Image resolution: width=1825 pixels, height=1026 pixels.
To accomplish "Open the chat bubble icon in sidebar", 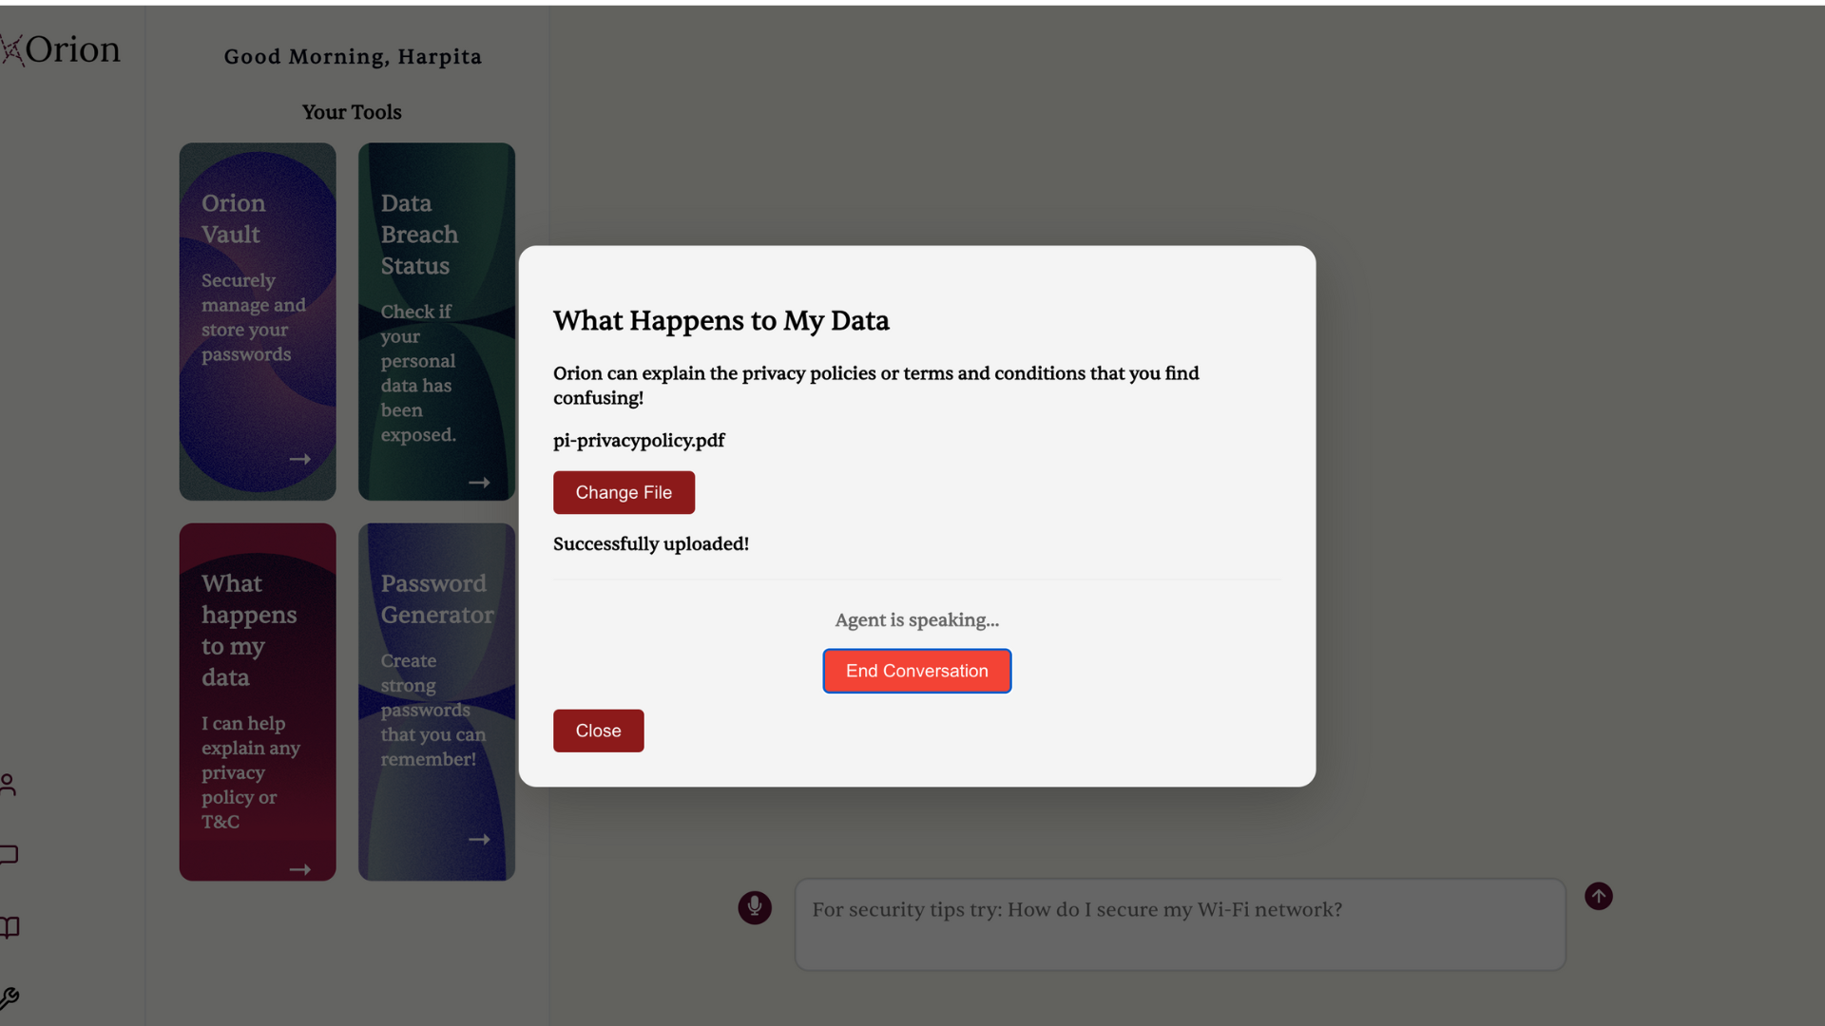I will coord(9,855).
